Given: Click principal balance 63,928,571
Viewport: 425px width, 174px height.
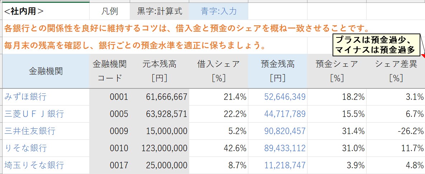Looking at the screenshot, I should [159, 114].
